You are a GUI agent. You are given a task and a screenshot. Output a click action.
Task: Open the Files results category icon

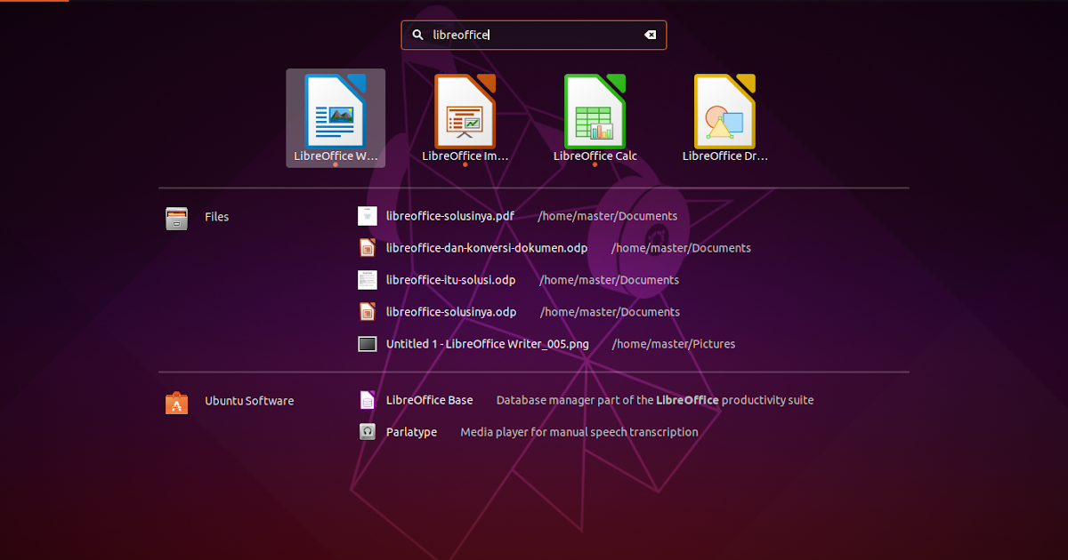tap(176, 216)
